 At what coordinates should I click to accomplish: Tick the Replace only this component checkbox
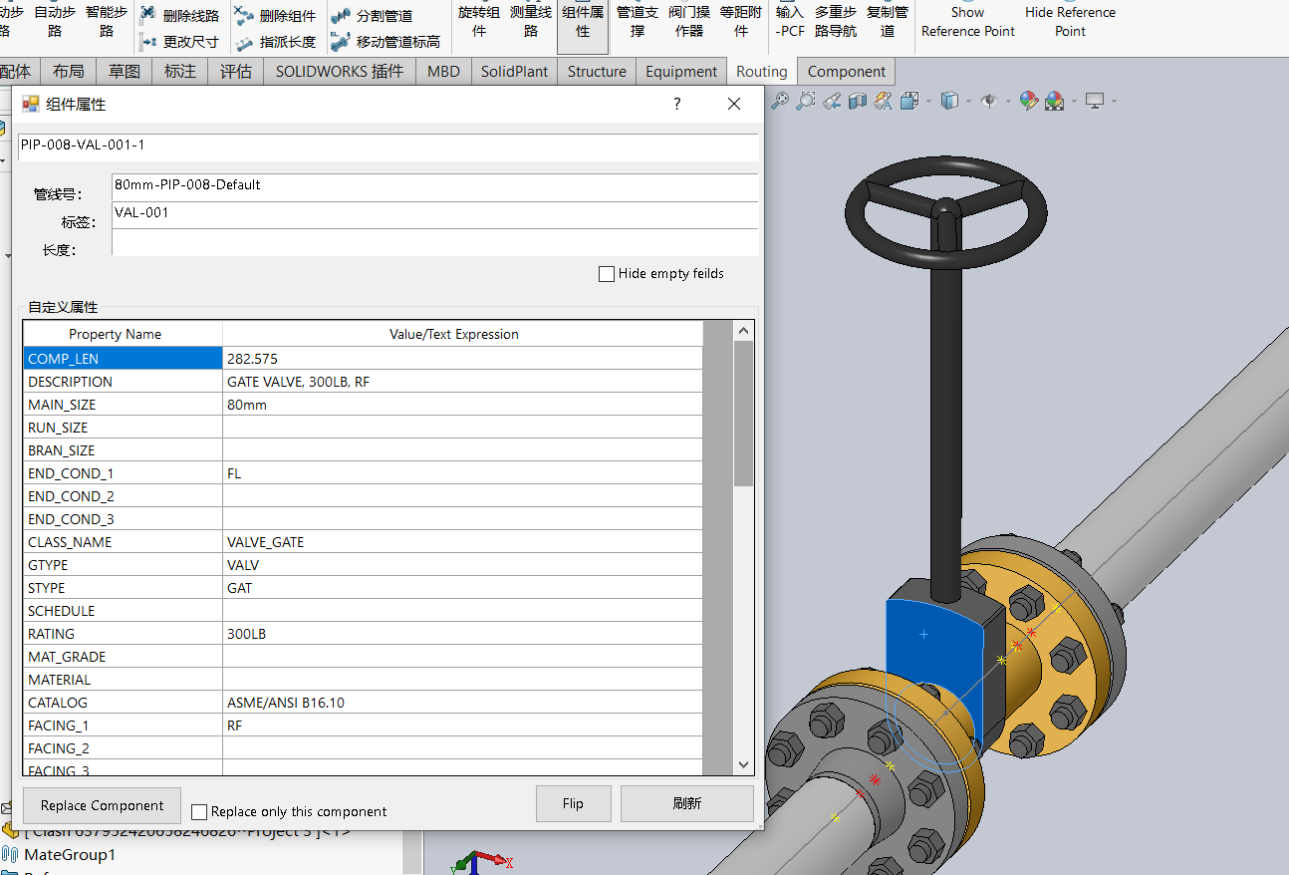point(199,812)
